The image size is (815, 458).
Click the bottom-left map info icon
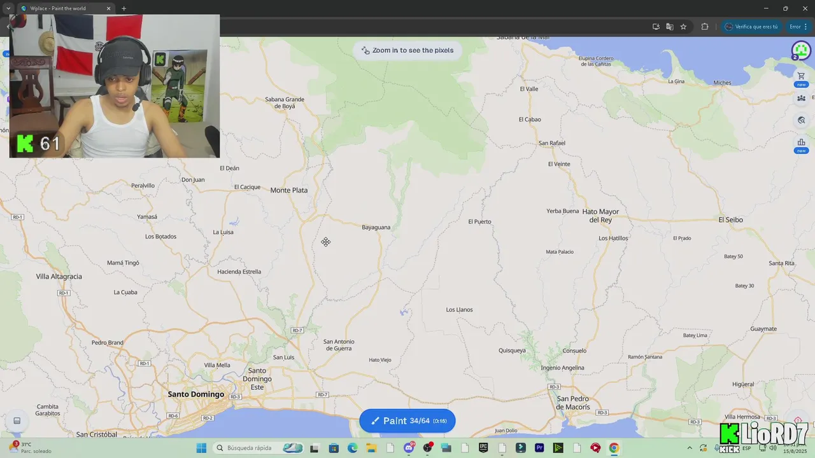tap(17, 420)
